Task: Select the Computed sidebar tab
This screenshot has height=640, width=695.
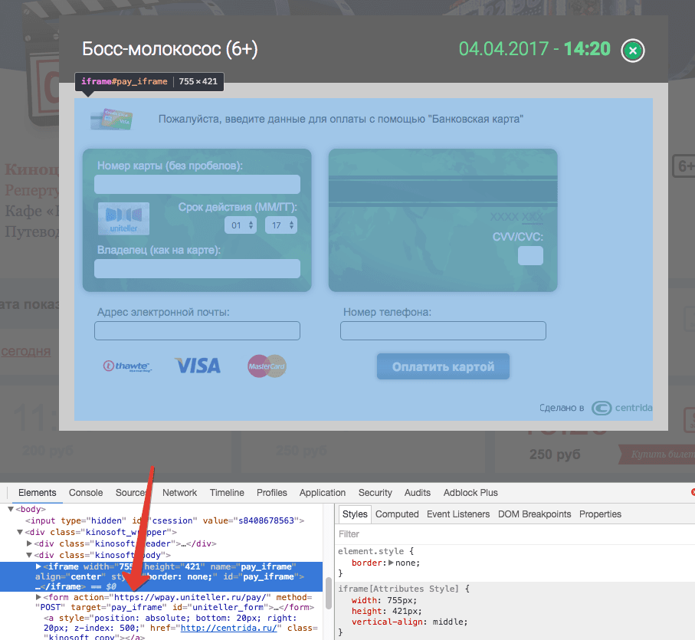Action: [x=397, y=514]
